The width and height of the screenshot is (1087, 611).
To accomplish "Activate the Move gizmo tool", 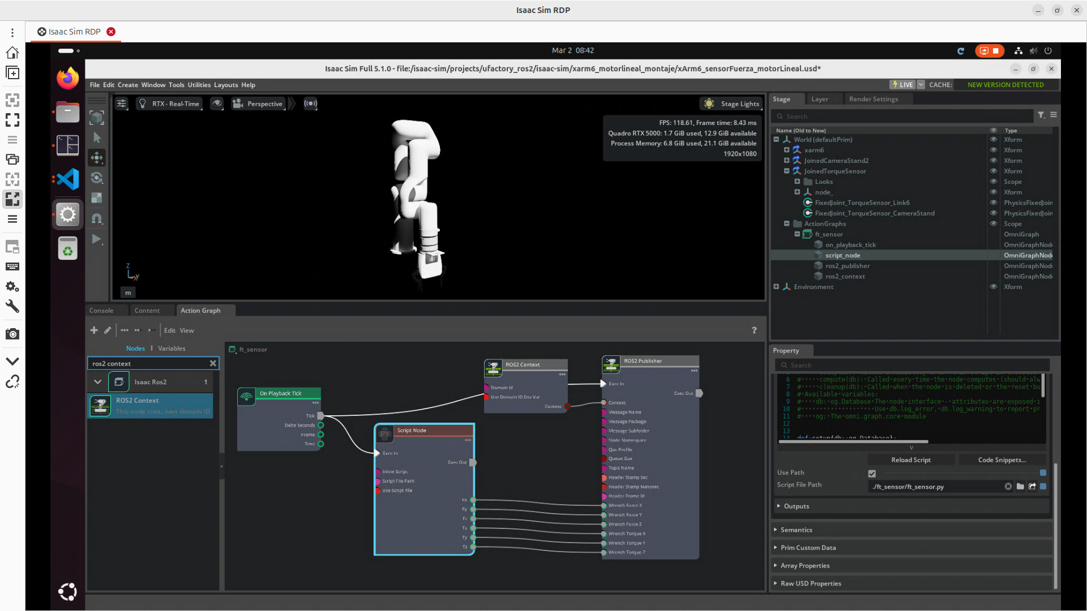I will click(x=97, y=158).
